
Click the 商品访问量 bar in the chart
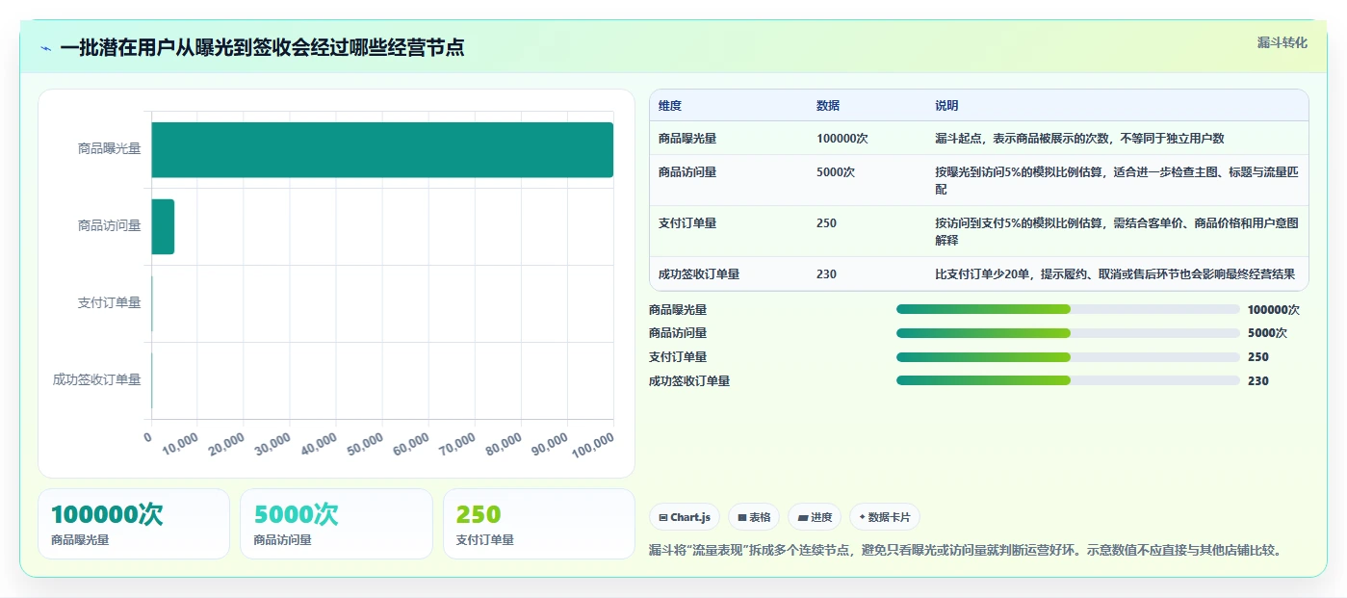tap(163, 226)
